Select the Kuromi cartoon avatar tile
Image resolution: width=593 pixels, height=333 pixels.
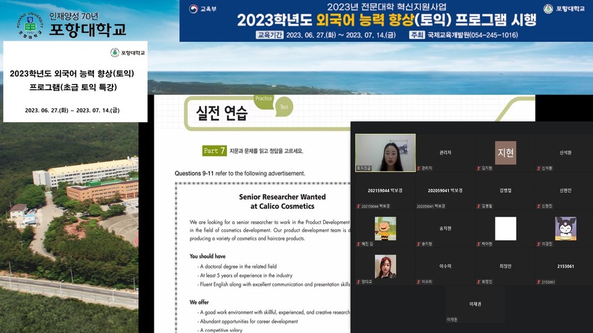pos(565,229)
